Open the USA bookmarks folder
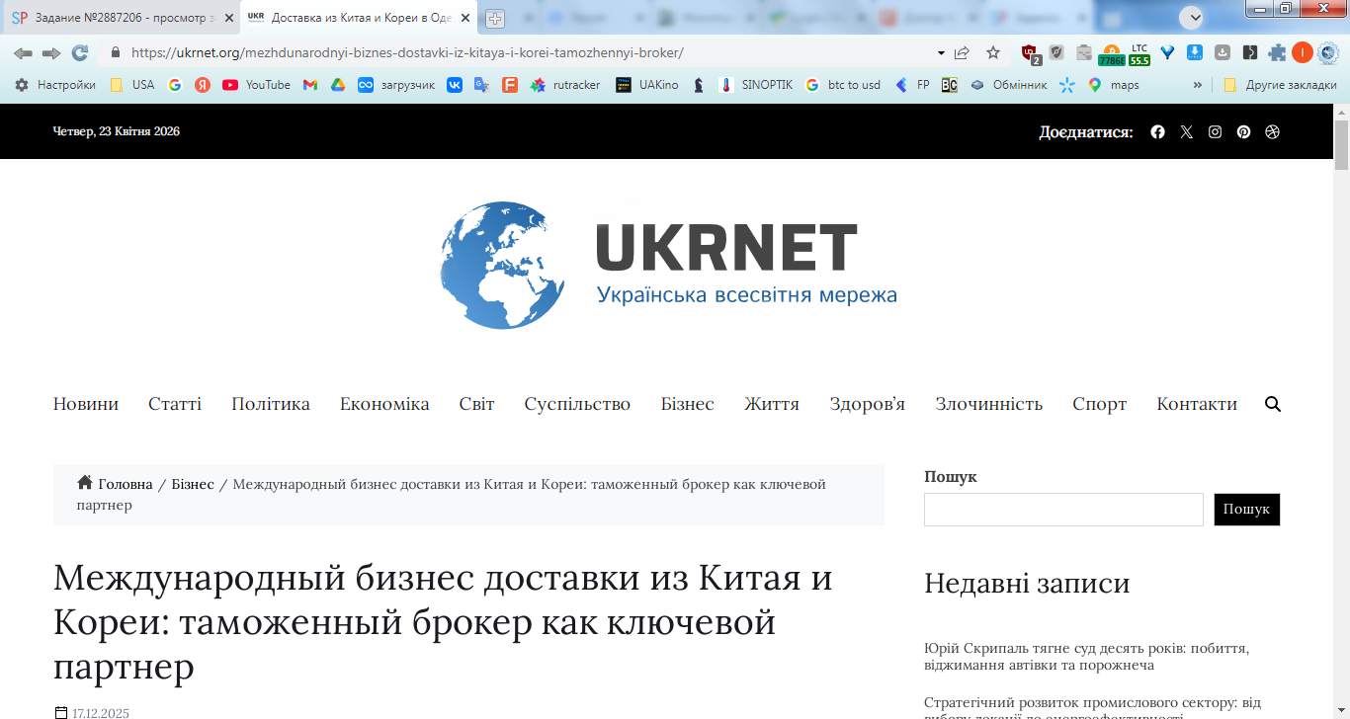1350x719 pixels. point(132,85)
